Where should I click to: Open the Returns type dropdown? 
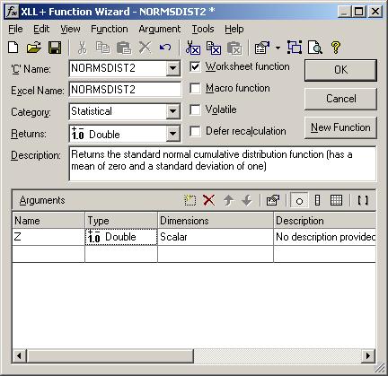pos(173,133)
